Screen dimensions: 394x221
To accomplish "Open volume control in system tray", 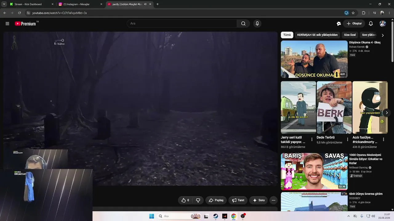I will [x=373, y=216].
